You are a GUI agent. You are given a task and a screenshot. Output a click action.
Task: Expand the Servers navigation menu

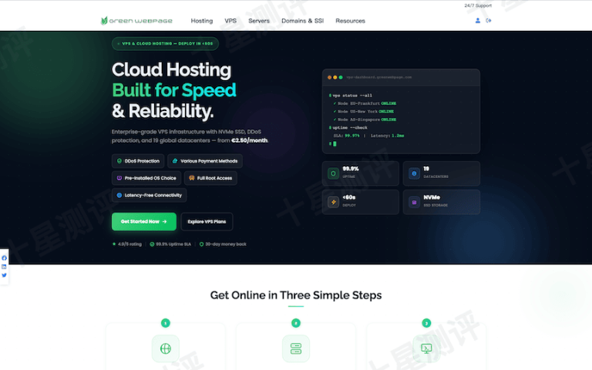click(259, 21)
